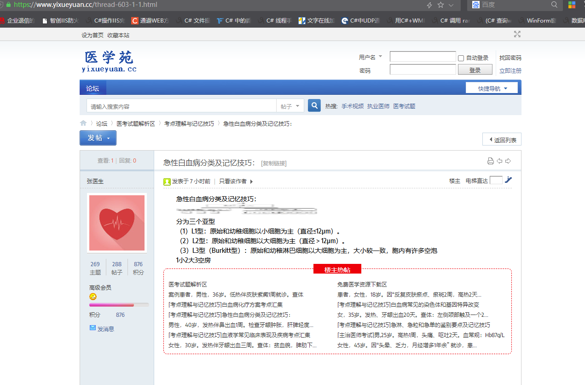Enable the 自动登录 checkbox
Screen dimensions: 585x385
tap(461, 58)
